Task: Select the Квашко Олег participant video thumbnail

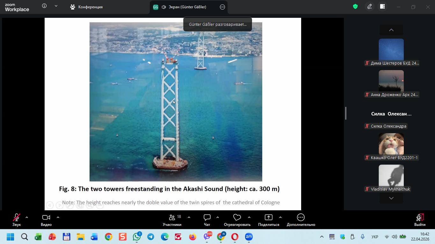Action: 391,144
